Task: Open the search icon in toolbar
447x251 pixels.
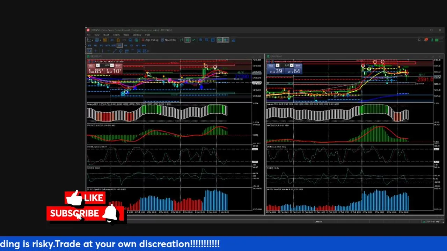Action: tap(419, 40)
